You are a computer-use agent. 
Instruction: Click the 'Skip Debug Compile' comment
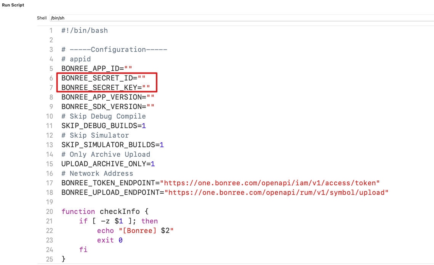104,116
